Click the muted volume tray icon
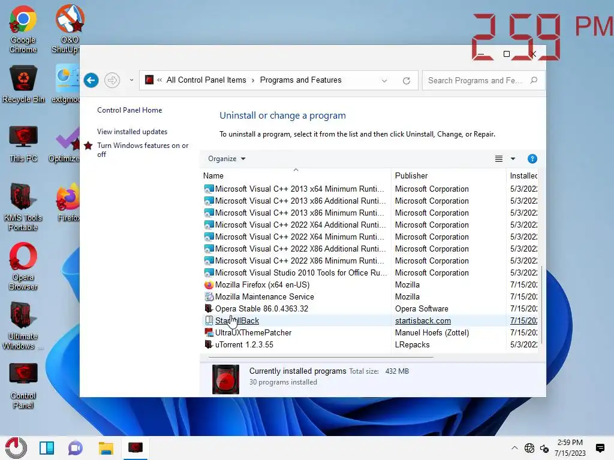 coord(544,448)
